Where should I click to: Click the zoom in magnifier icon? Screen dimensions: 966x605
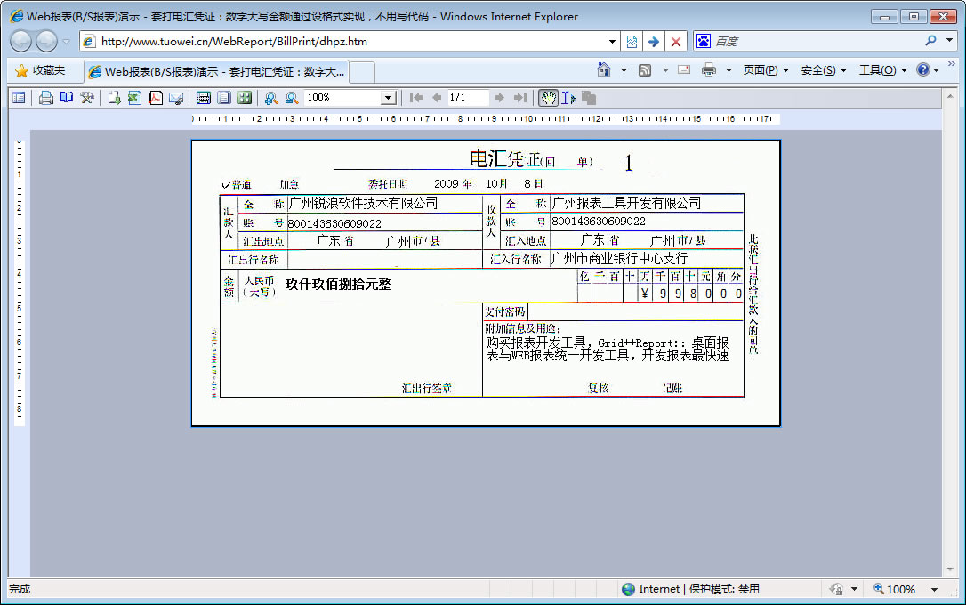(x=270, y=98)
